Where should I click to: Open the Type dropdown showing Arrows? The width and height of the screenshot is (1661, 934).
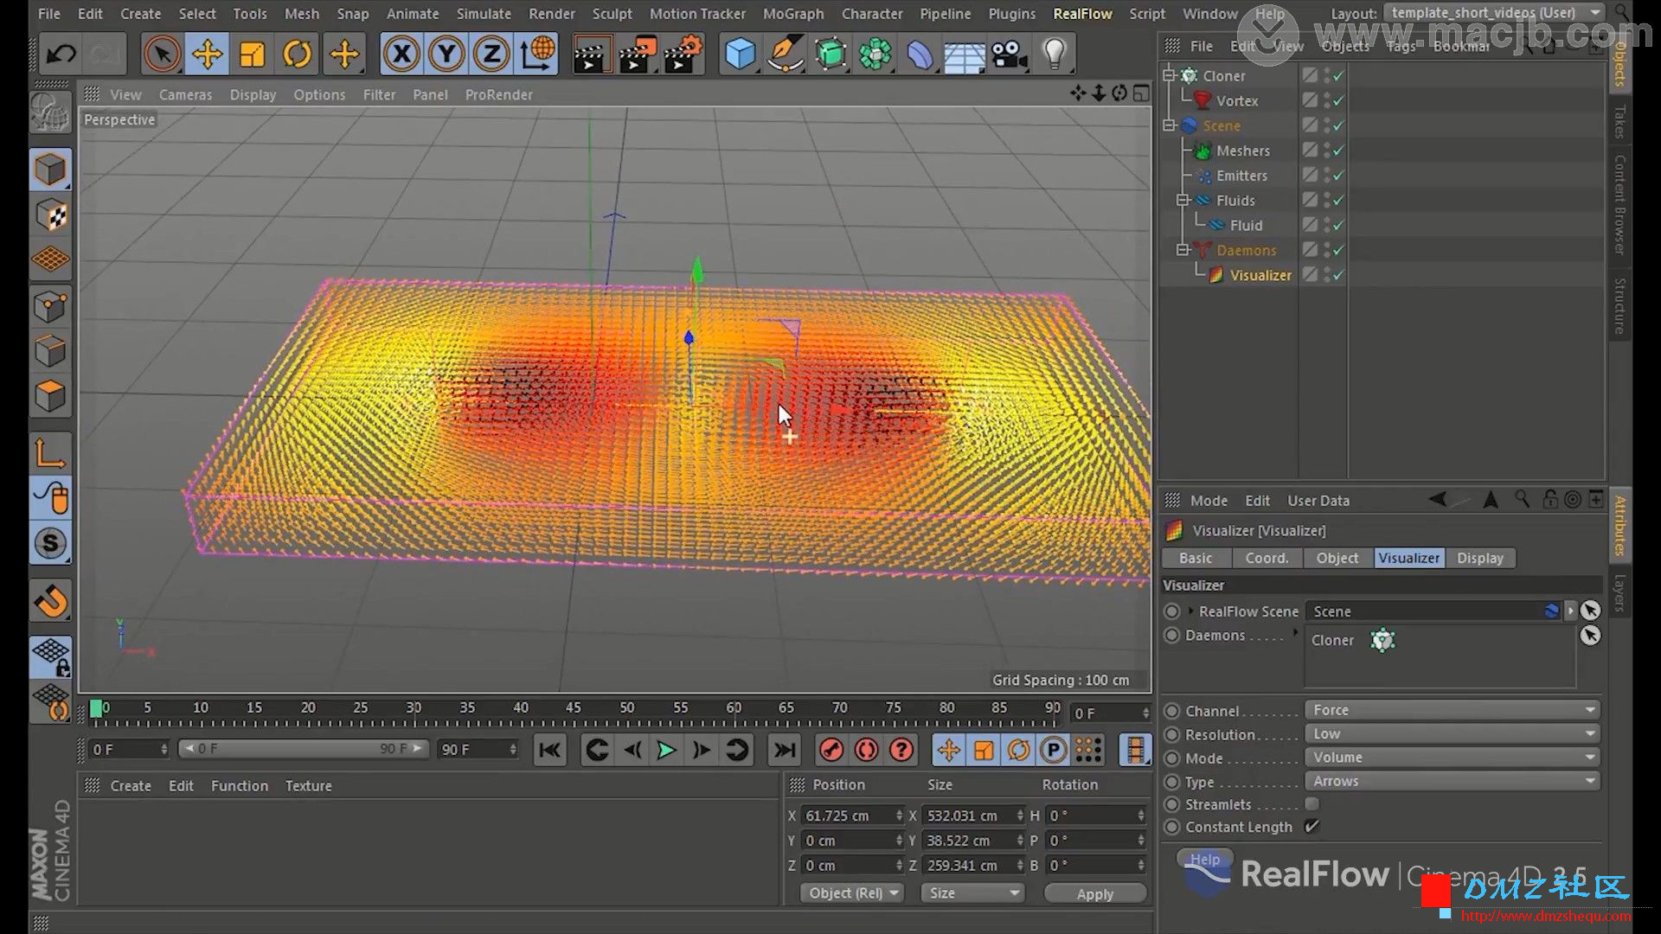(x=1453, y=781)
